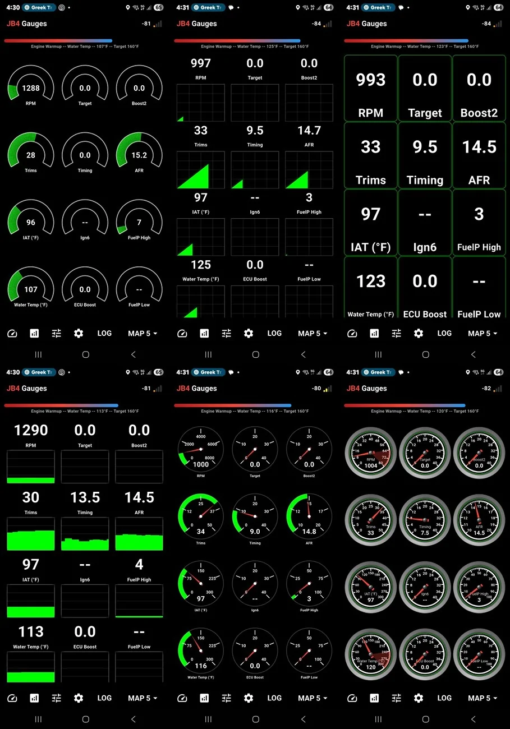The width and height of the screenshot is (510, 729).
Task: Open Recent apps under the RPM 1000 screen
Action: pyautogui.click(x=208, y=719)
